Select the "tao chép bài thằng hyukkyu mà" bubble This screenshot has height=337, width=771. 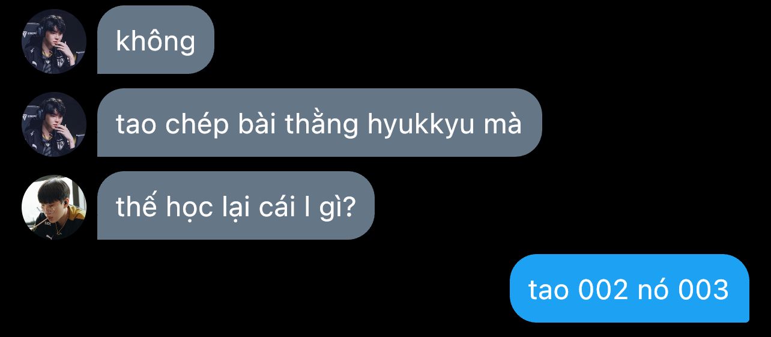[x=319, y=123]
